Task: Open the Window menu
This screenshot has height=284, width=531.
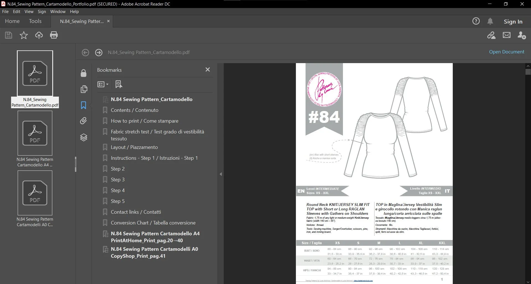Action: (58, 11)
